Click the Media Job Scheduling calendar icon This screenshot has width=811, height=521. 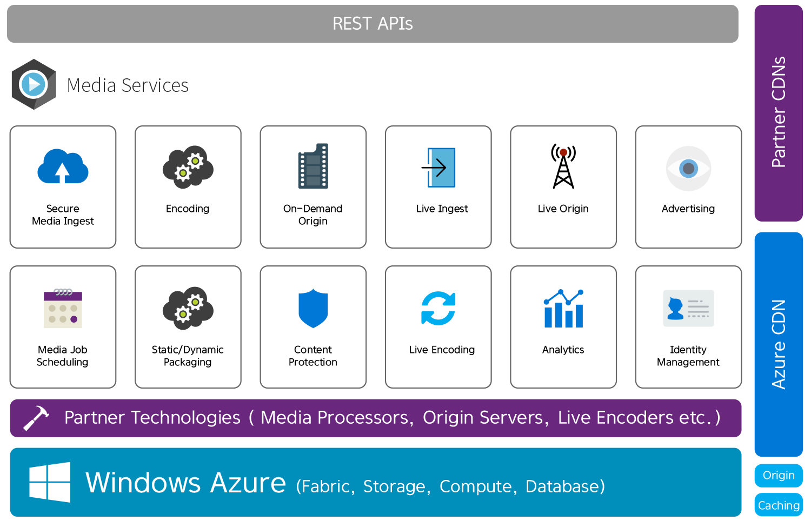[x=63, y=309]
